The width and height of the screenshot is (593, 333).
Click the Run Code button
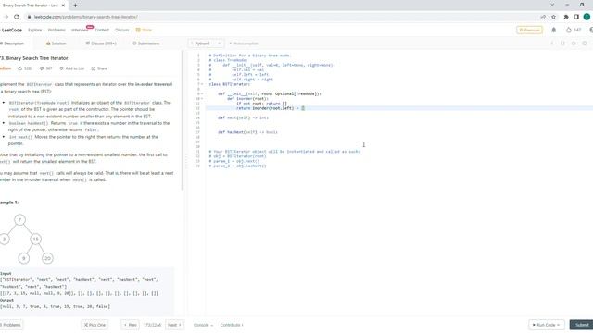[546, 325]
